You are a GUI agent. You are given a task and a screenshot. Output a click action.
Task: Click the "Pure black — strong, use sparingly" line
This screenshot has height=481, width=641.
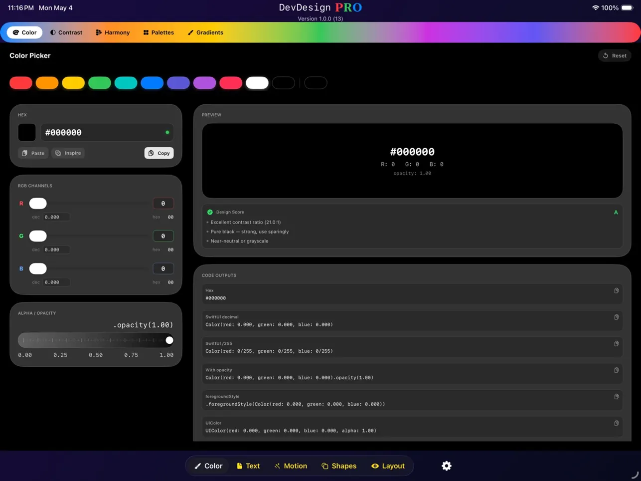(249, 232)
